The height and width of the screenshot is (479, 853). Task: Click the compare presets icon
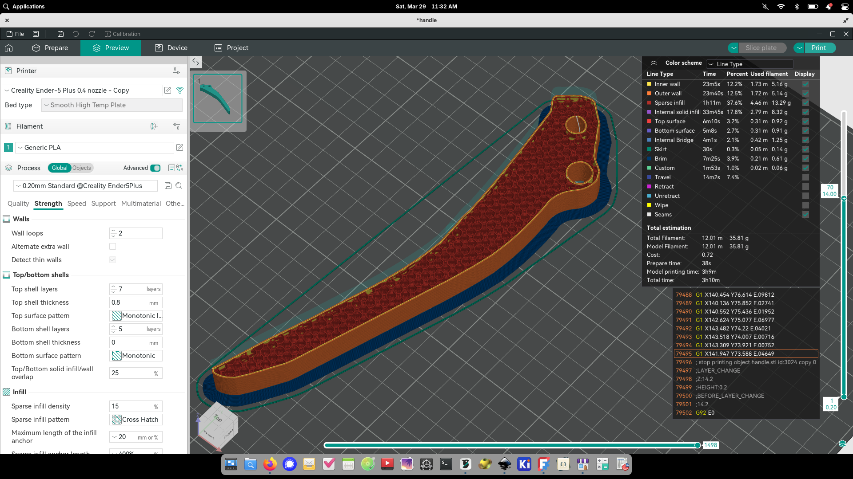(180, 168)
